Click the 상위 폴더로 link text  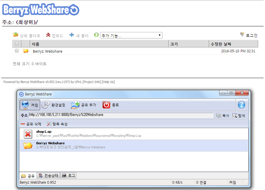(30, 35)
